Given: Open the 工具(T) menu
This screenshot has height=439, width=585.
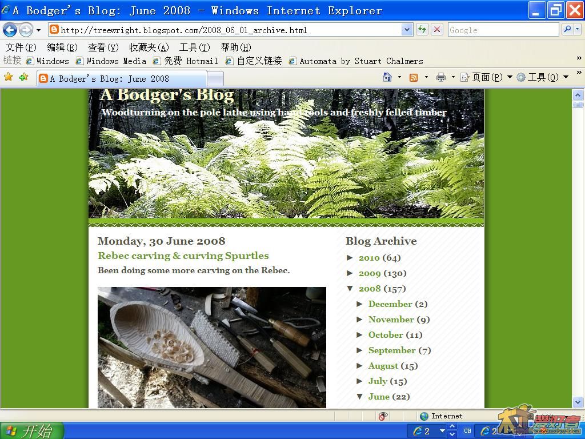Looking at the screenshot, I should 194,47.
